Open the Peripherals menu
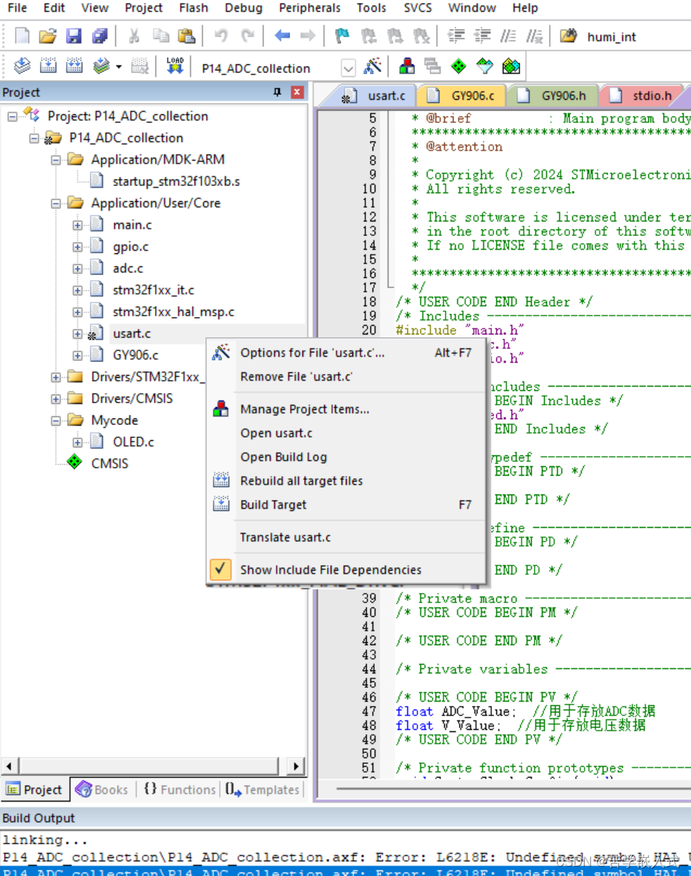 click(309, 8)
